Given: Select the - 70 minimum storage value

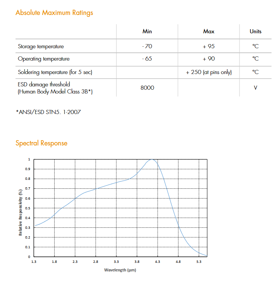Looking at the screenshot, I should (x=147, y=47).
